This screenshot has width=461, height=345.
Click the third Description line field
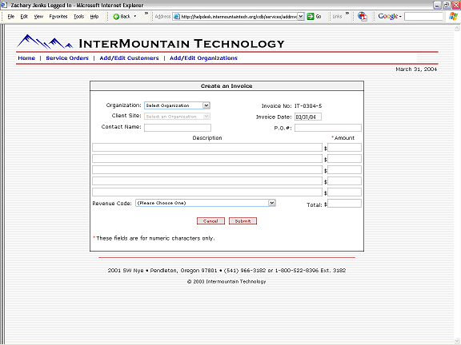click(x=207, y=169)
